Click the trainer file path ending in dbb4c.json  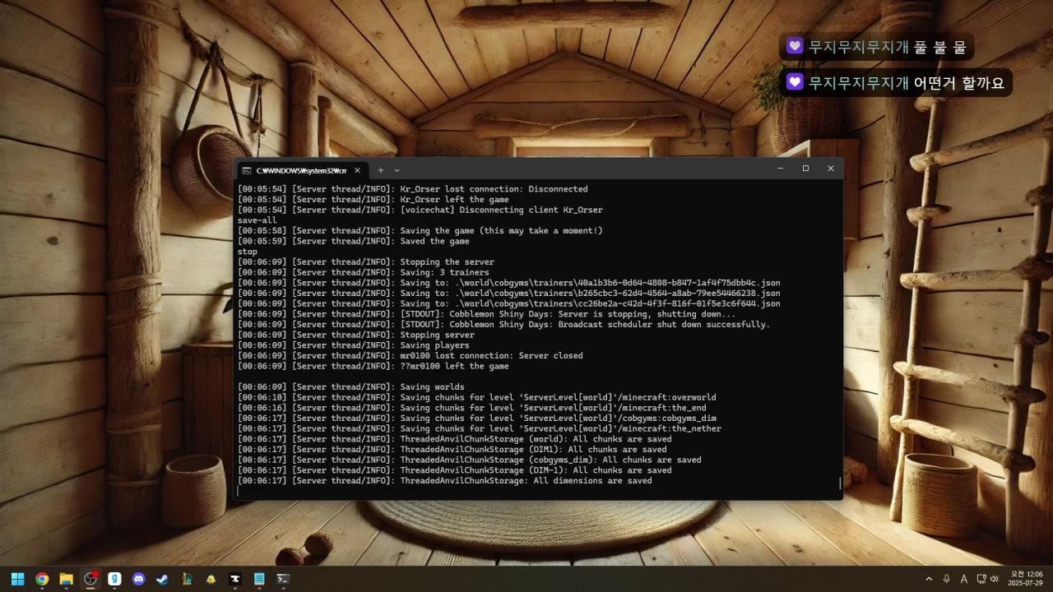click(x=616, y=283)
